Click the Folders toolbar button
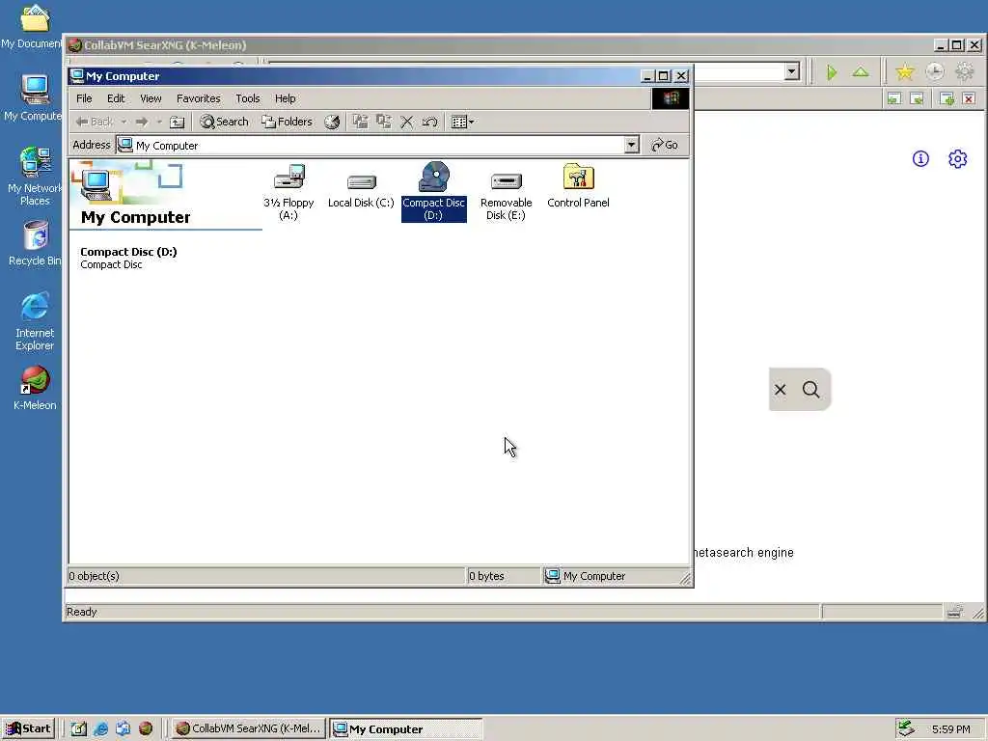Image resolution: width=988 pixels, height=741 pixels. [x=288, y=122]
